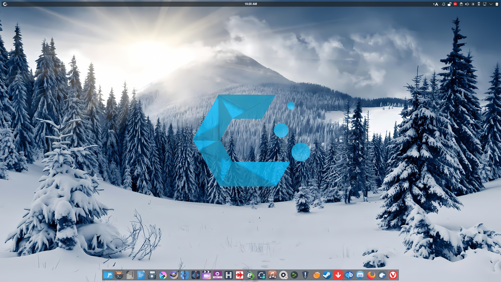Open notifications bell in system tray

444,4
